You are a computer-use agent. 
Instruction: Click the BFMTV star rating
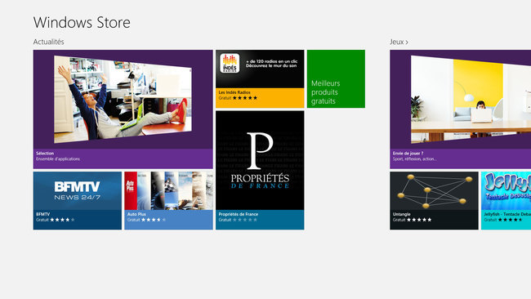click(62, 220)
